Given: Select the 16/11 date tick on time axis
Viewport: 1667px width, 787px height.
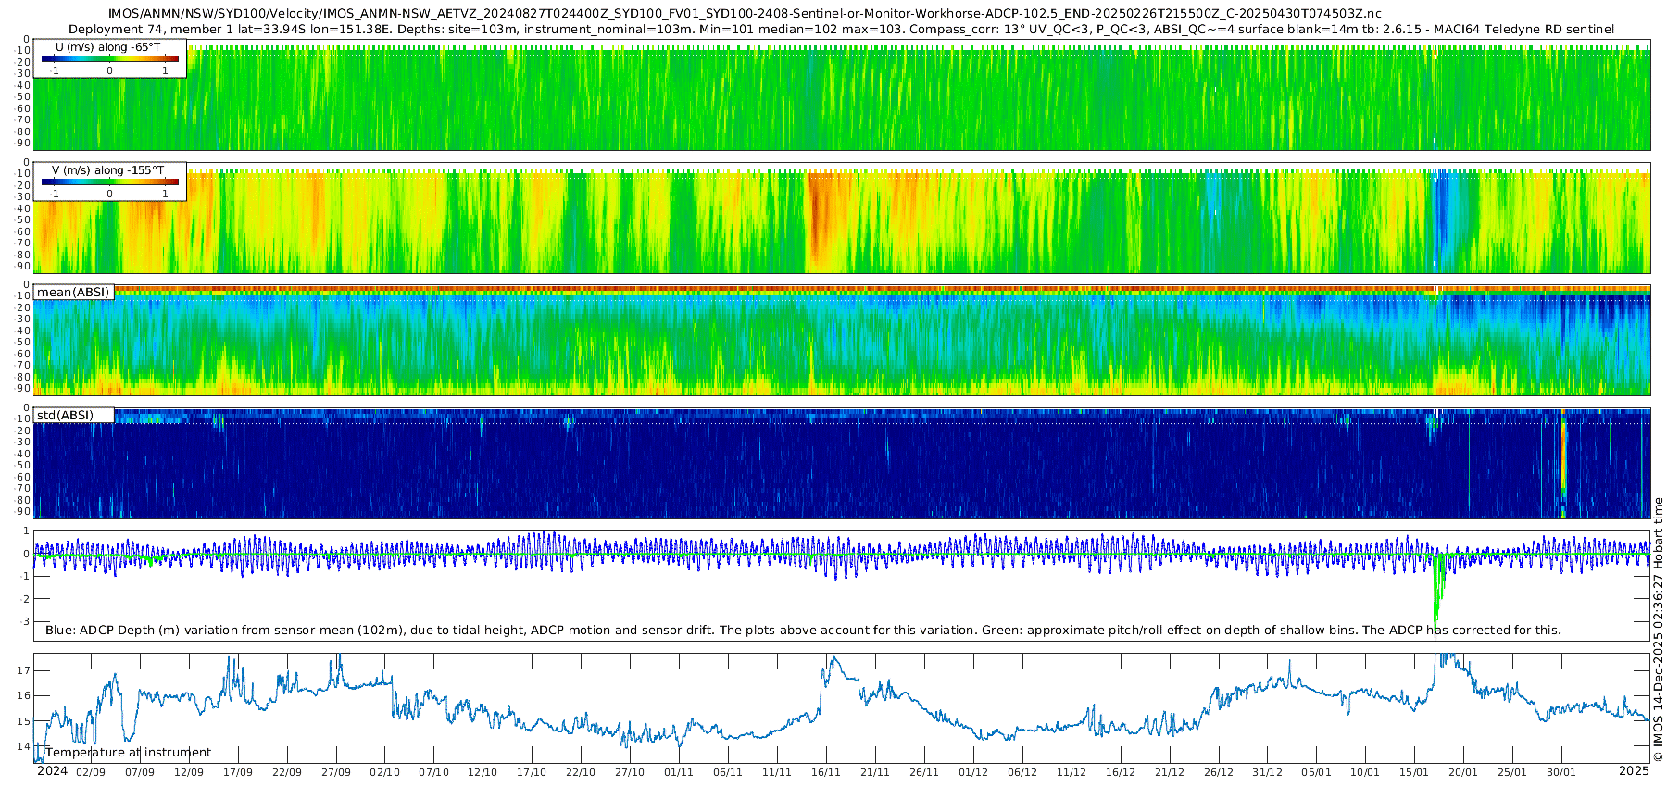Looking at the screenshot, I should coord(825,772).
